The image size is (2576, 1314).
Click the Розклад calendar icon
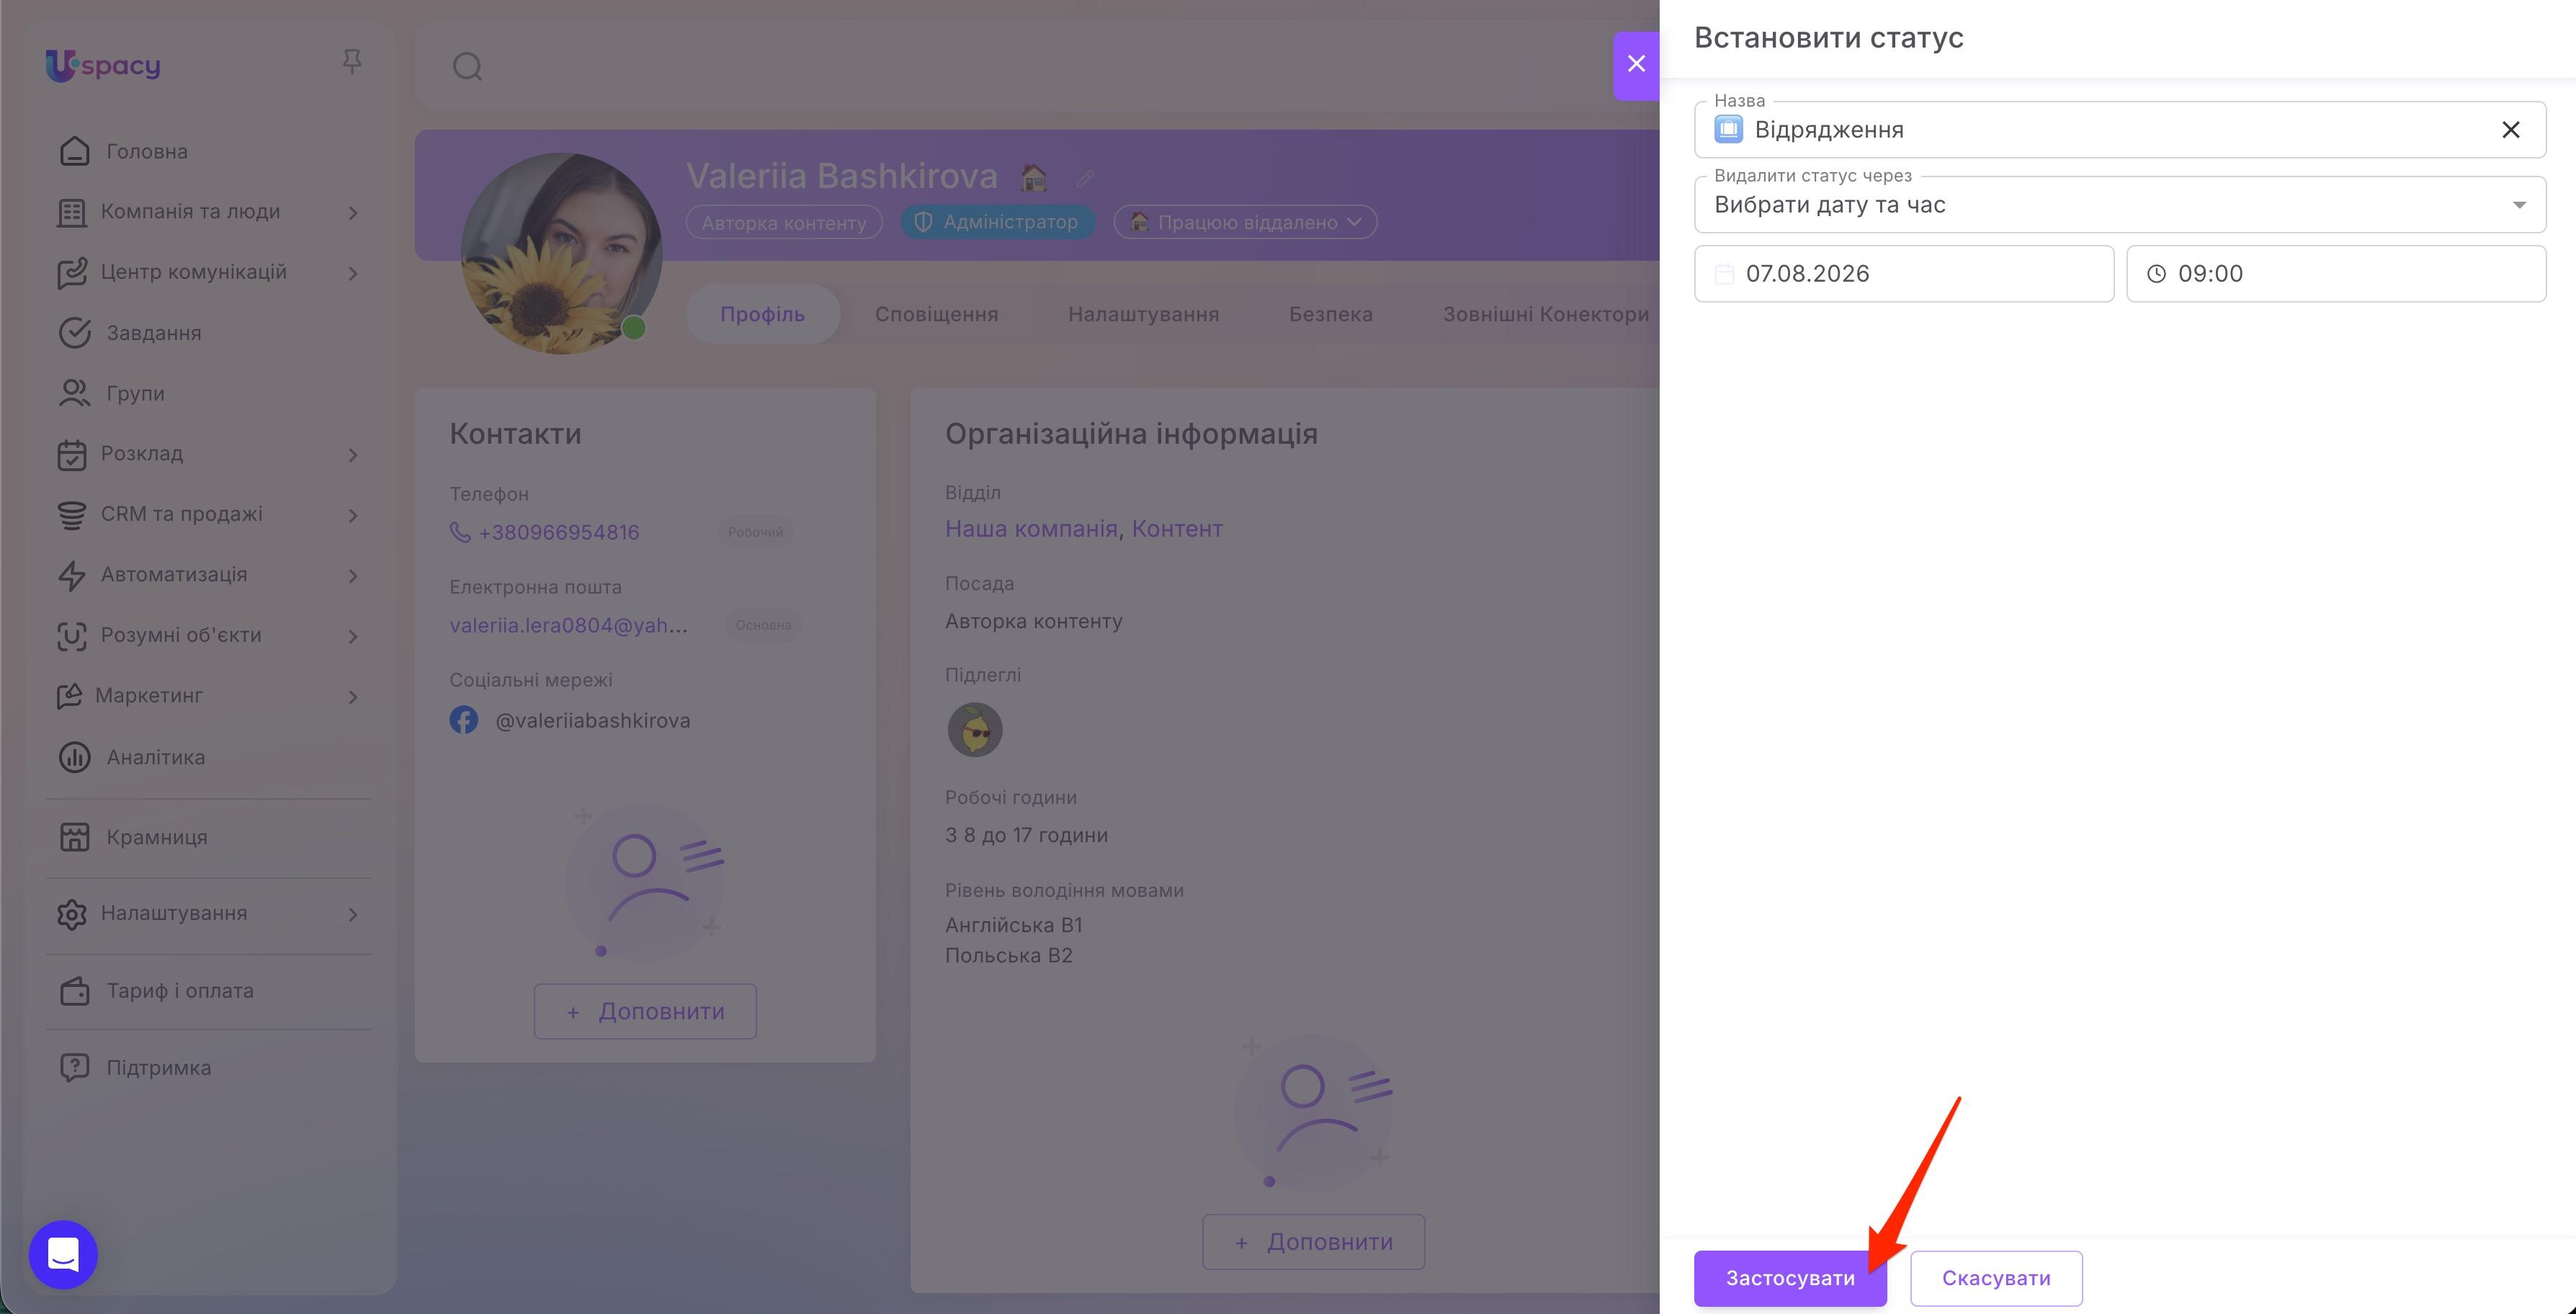pyautogui.click(x=71, y=455)
